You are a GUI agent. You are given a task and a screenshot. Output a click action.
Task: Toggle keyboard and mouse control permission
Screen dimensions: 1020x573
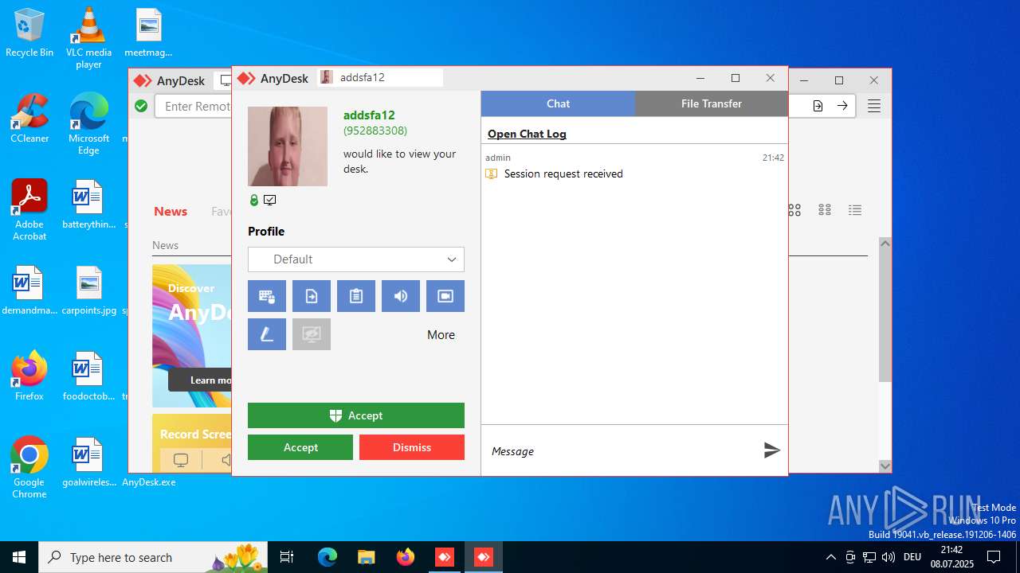point(267,296)
